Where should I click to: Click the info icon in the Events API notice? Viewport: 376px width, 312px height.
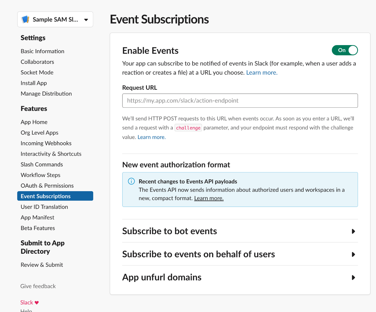point(131,181)
